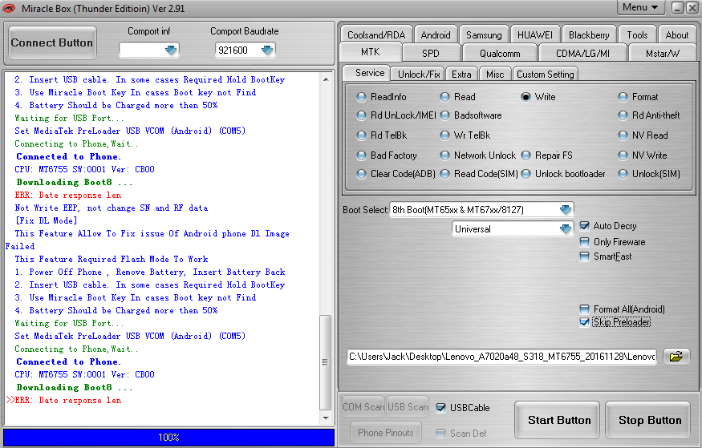Open the Extra sub-tab
Viewport: 702px width, 448px height.
point(461,75)
